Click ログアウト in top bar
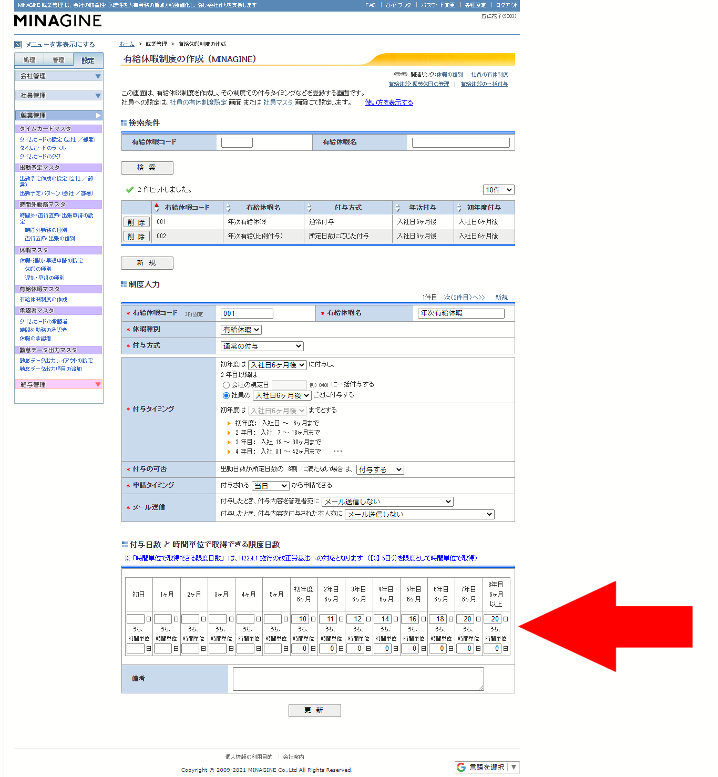Viewport: 718px width, 777px height. coord(507,5)
